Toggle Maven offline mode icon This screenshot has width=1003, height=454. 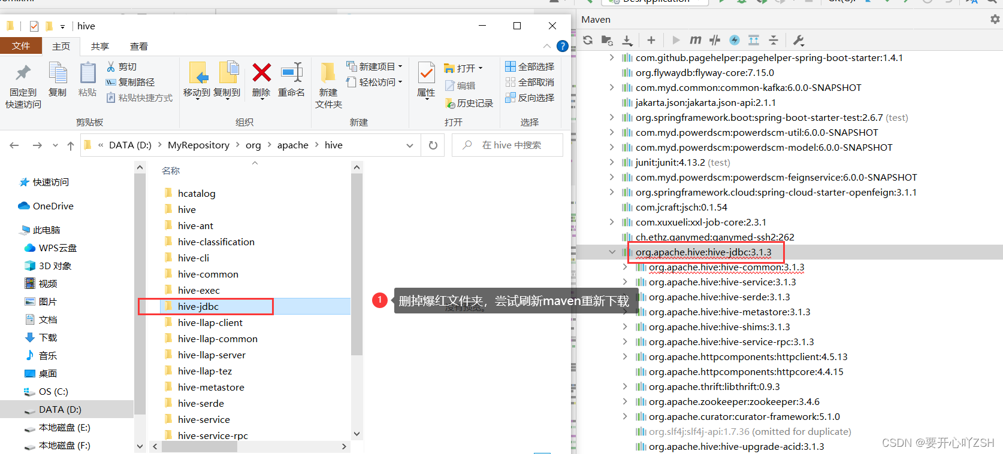point(735,40)
